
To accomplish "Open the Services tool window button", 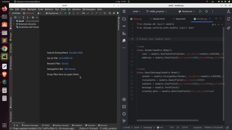I will (x=103, y=125).
